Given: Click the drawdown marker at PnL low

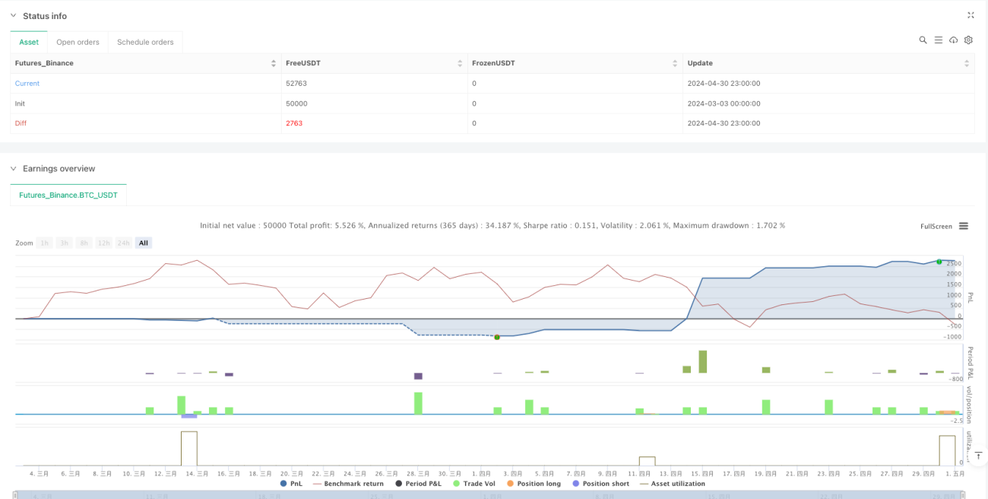Looking at the screenshot, I should (x=496, y=336).
